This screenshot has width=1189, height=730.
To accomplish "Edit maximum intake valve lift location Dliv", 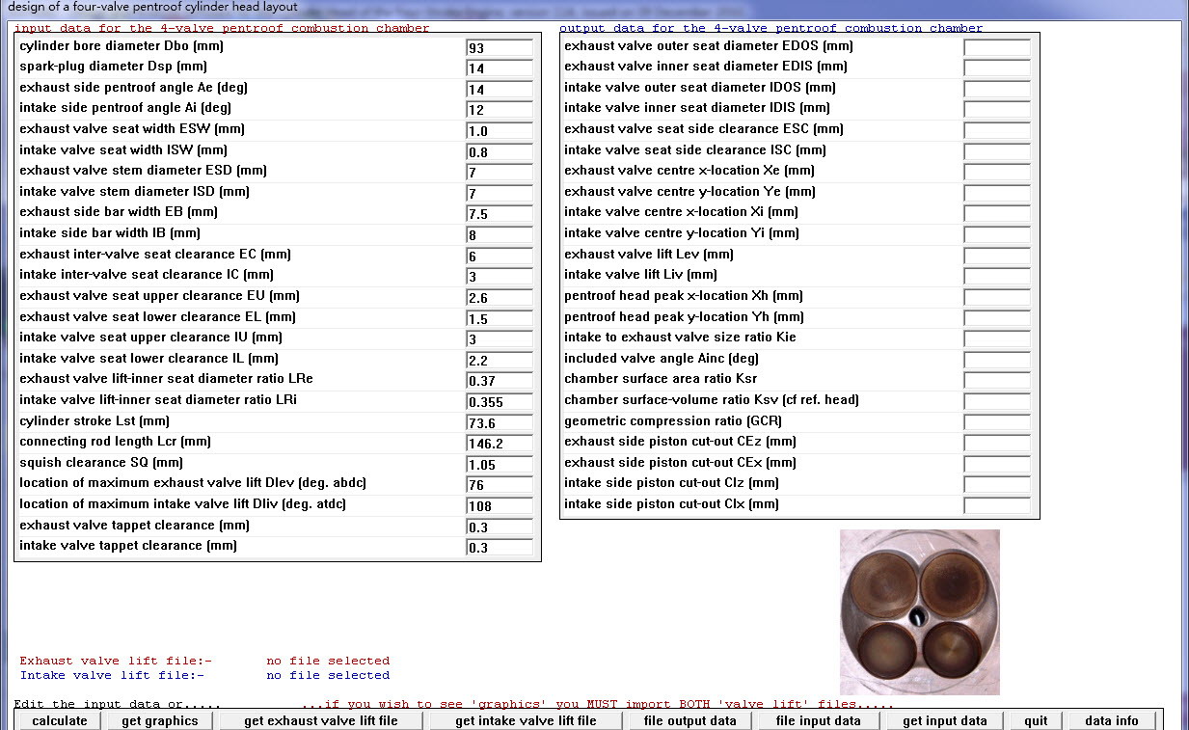I will tap(500, 506).
